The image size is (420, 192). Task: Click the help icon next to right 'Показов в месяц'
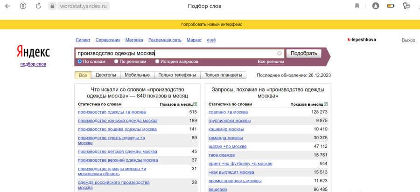click(326, 104)
